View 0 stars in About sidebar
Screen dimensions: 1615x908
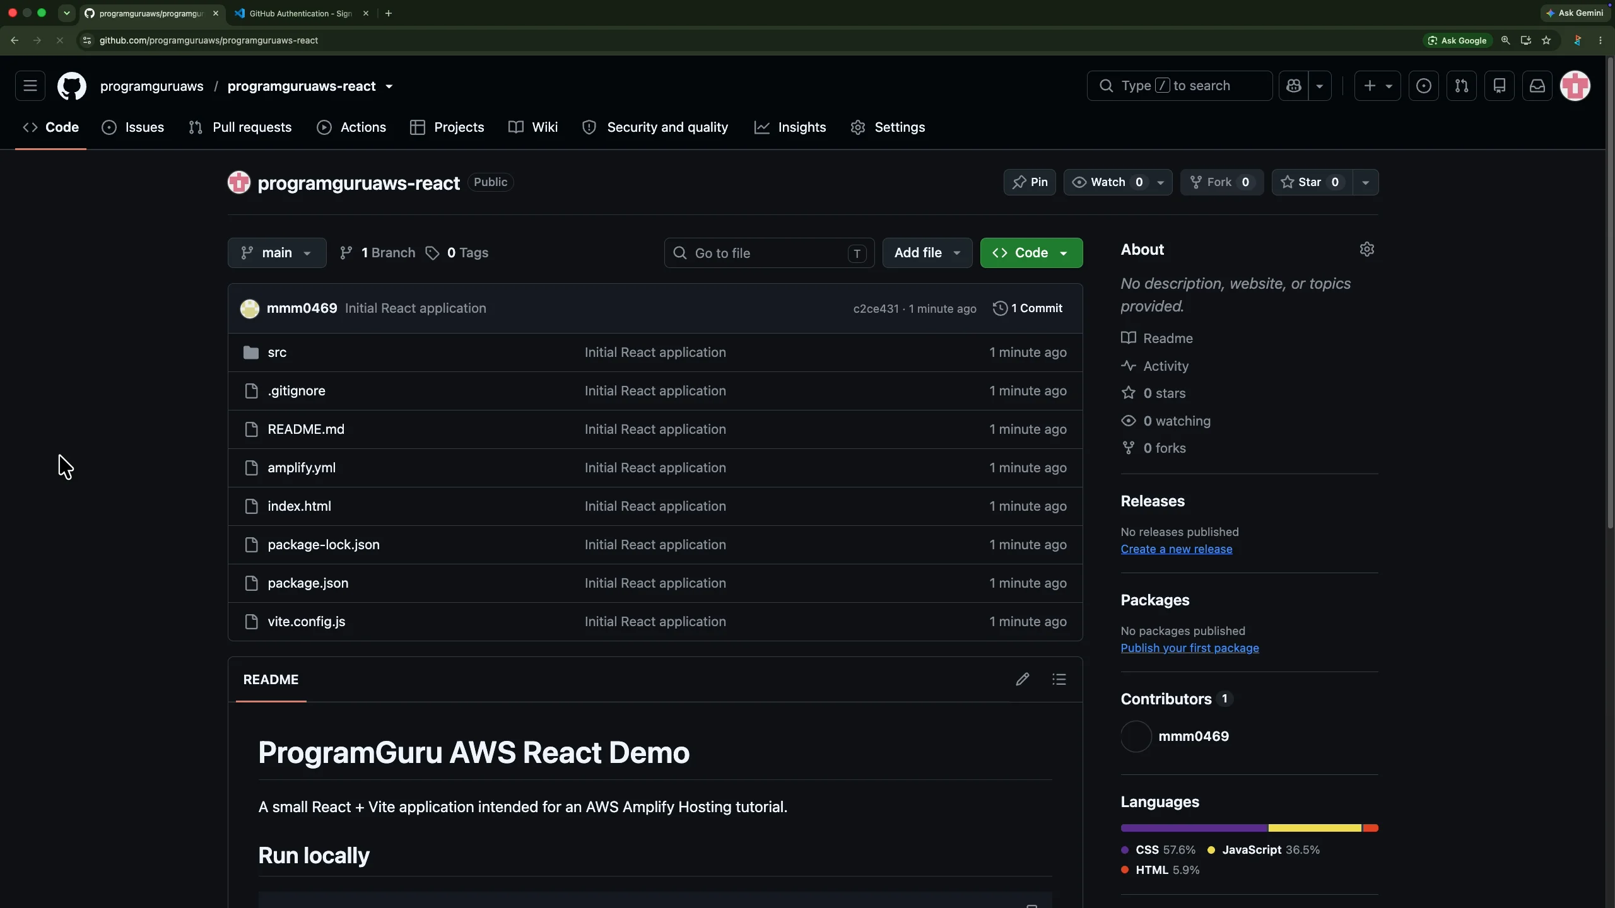click(x=1153, y=393)
